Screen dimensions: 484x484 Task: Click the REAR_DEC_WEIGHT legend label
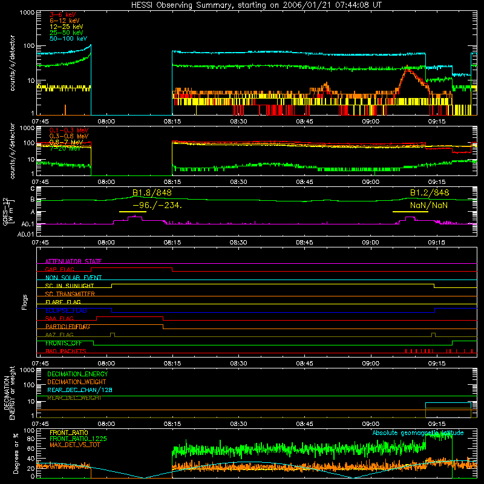pyautogui.click(x=74, y=398)
